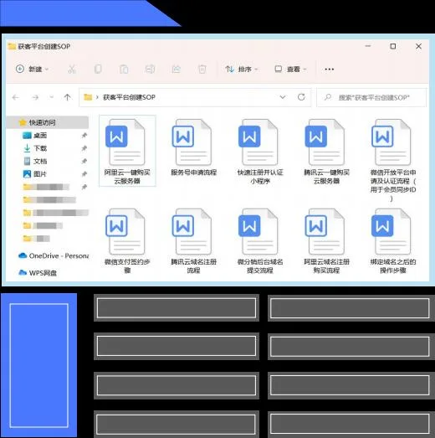Expand the address bar history chevron
Viewport: 435px width, 438px height.
point(283,97)
